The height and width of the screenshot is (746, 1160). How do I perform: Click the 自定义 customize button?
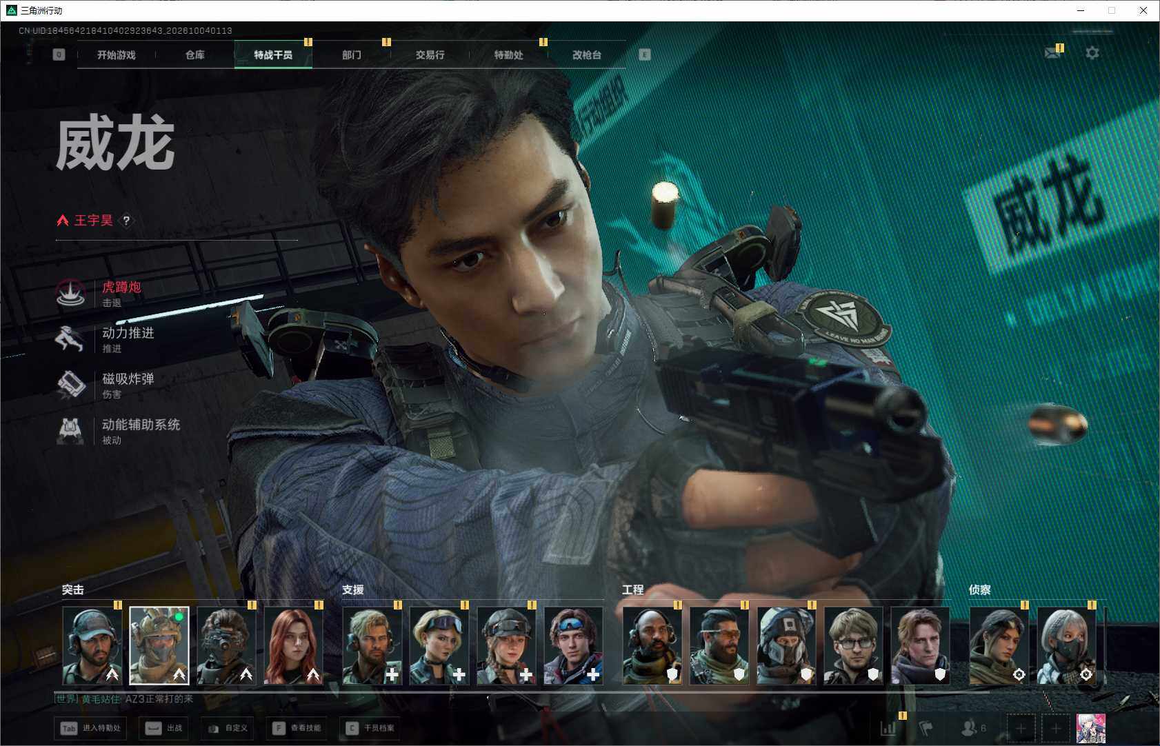coord(228,728)
